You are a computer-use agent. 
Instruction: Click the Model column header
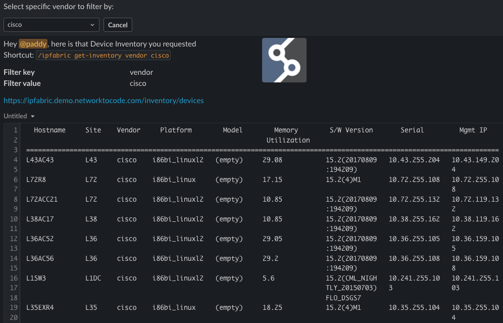(233, 130)
